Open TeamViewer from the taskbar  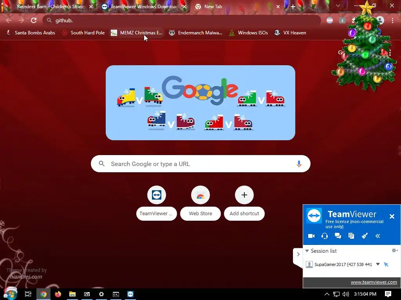130,294
